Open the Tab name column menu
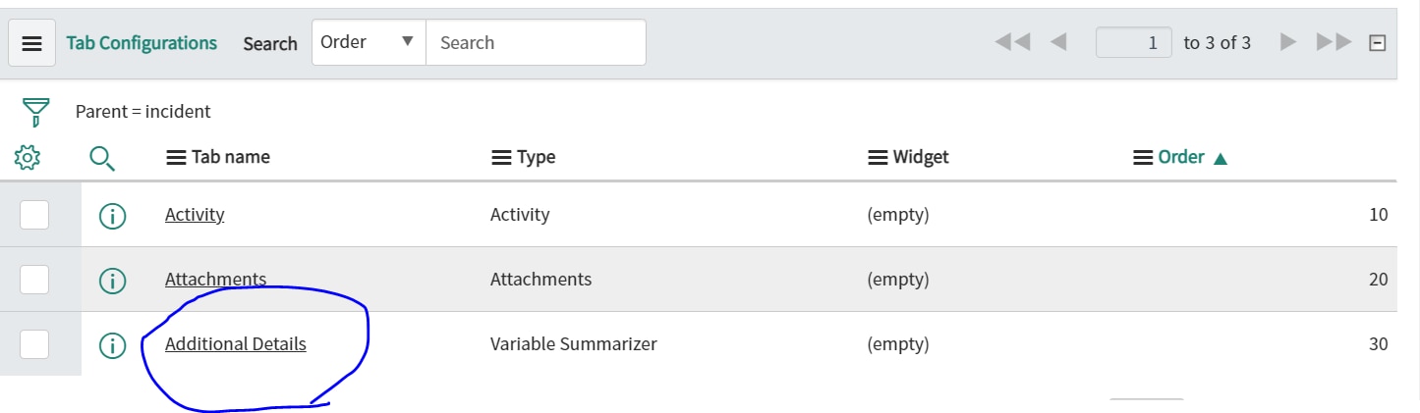The width and height of the screenshot is (1420, 413). (x=176, y=157)
